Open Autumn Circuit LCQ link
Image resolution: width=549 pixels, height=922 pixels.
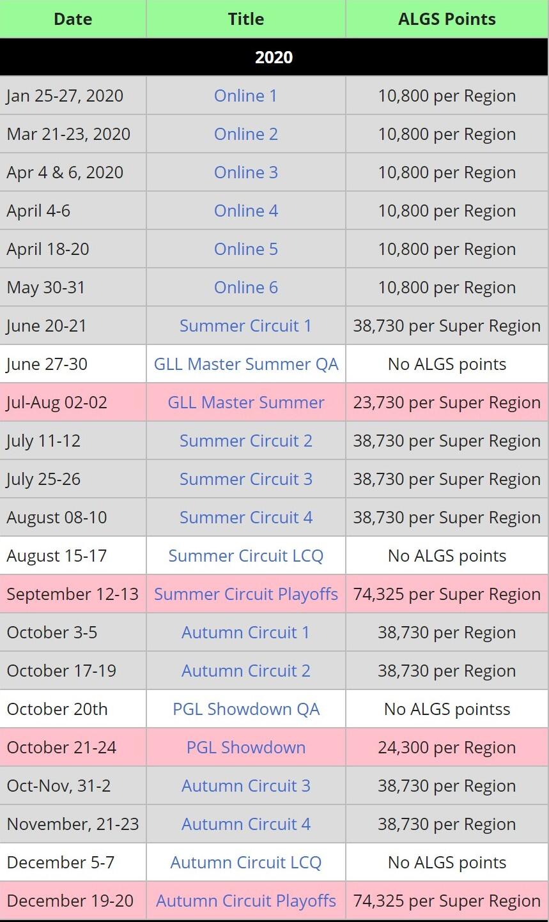(245, 863)
